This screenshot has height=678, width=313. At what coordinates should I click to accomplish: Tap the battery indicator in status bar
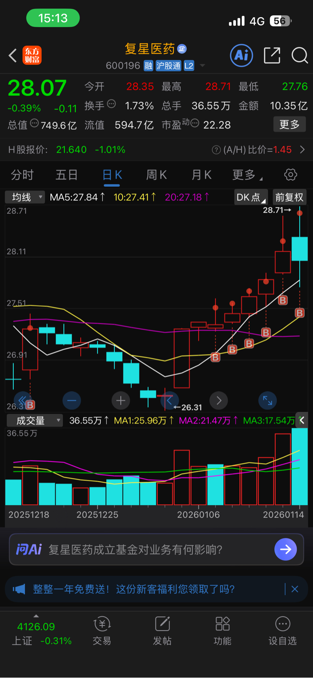[281, 21]
